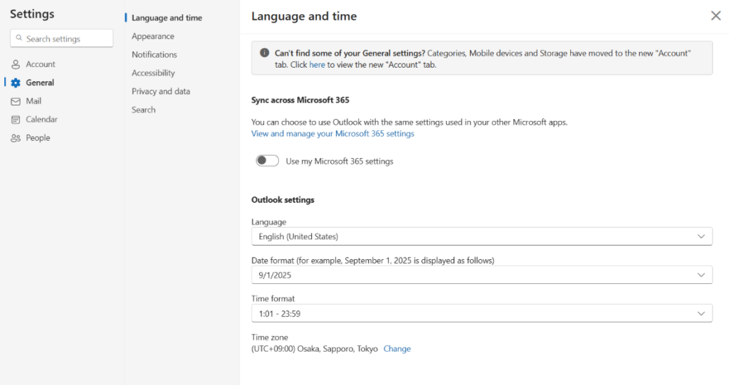Open View and manage your Microsoft 365 settings

pos(333,134)
